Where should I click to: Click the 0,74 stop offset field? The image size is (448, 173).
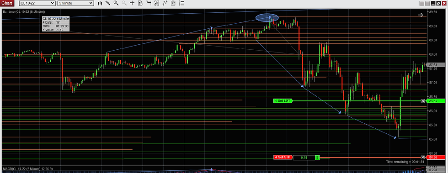coord(304,157)
